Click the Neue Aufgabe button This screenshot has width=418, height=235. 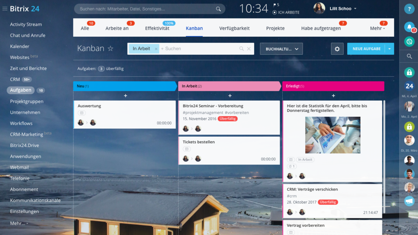366,49
